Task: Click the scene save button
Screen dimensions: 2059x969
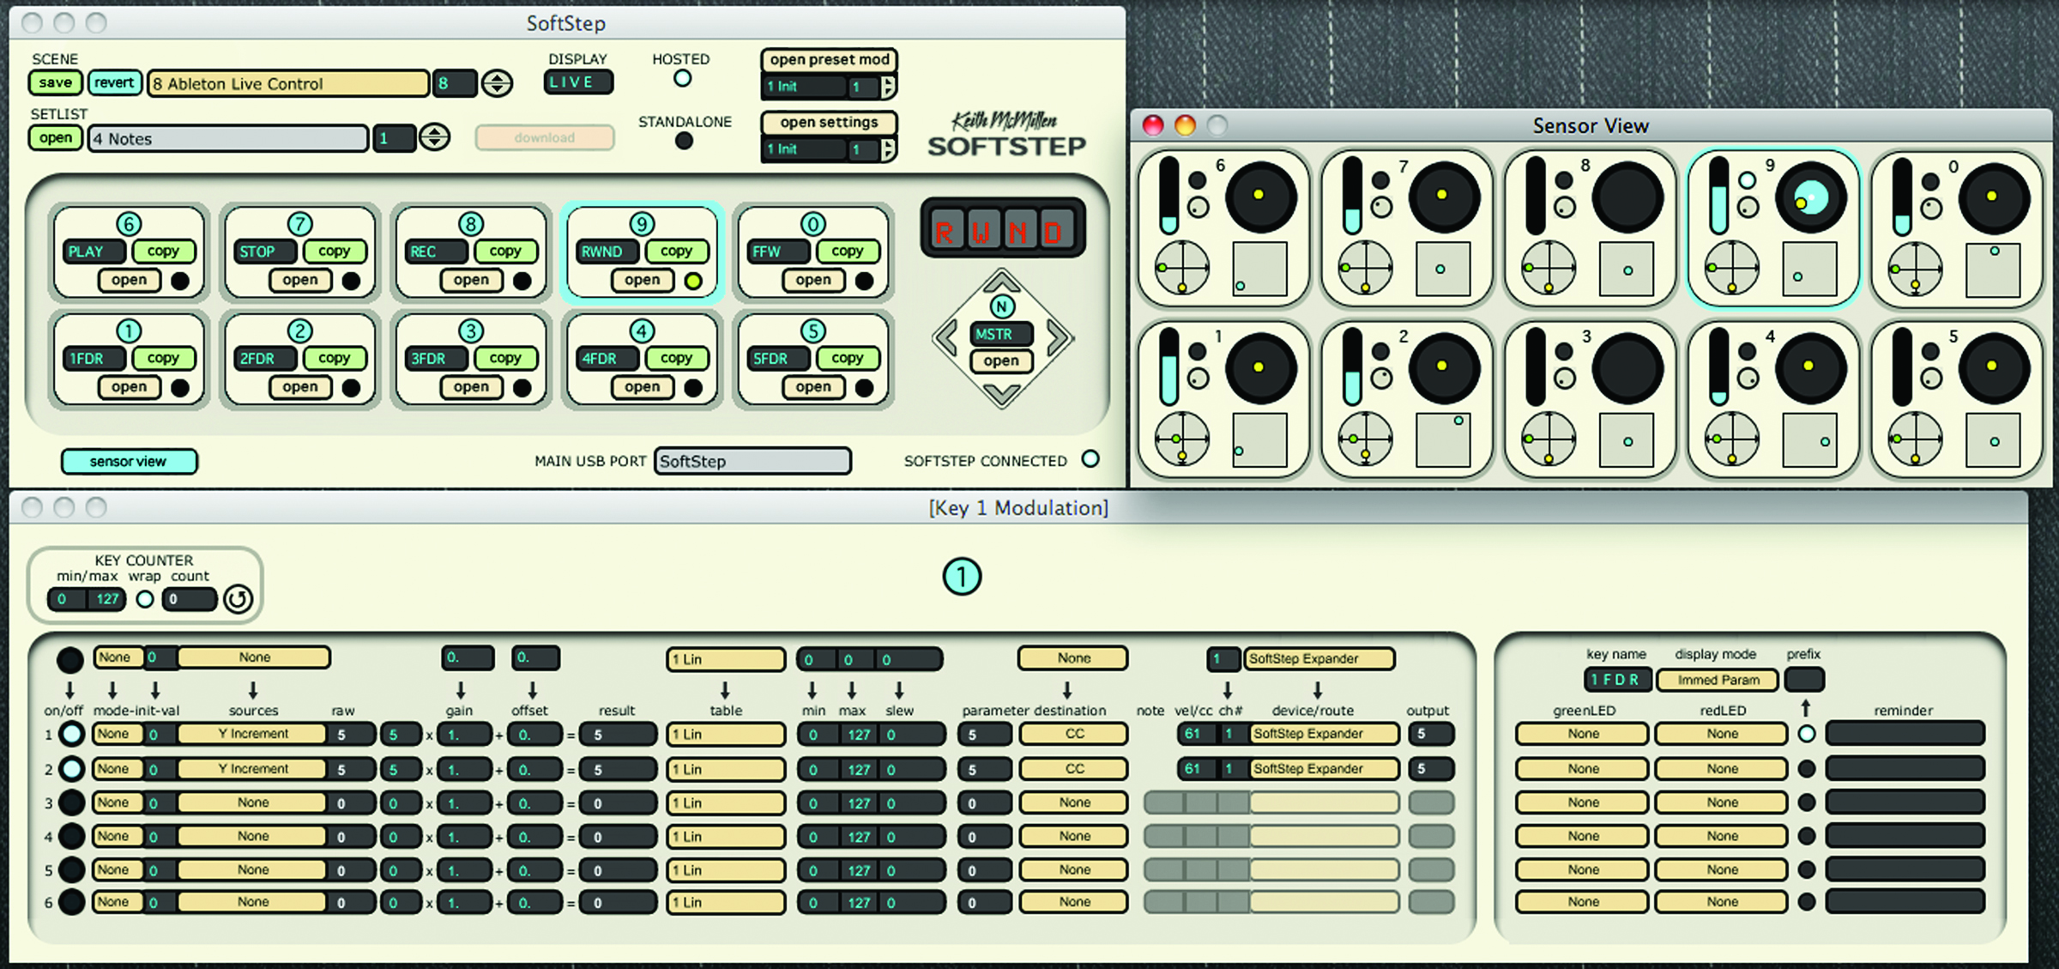Action: coord(56,82)
